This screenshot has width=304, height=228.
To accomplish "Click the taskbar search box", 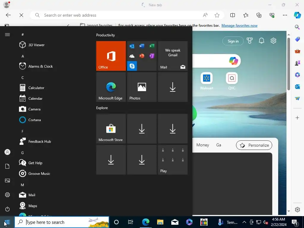I will click(x=62, y=222).
